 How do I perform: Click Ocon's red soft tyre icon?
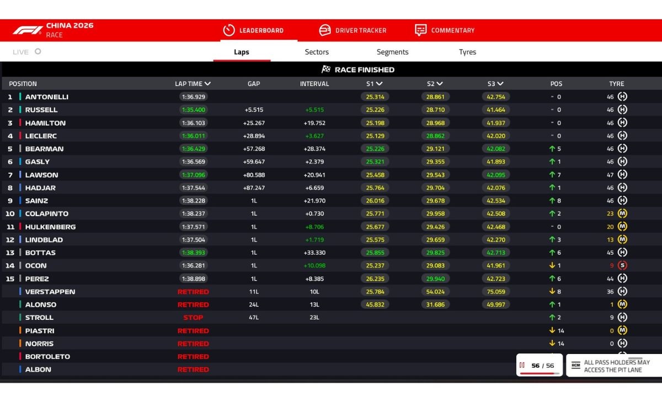point(622,265)
